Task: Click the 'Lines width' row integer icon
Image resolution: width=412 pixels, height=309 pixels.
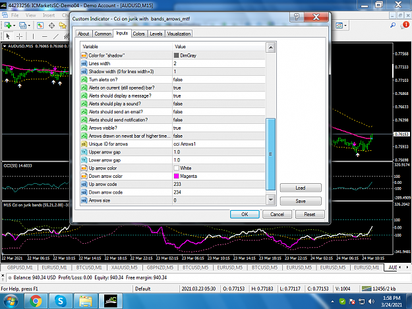Action: (x=84, y=63)
